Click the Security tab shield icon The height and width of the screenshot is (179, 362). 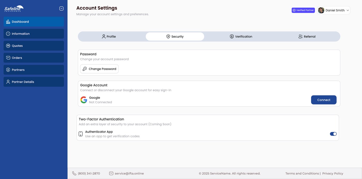[x=168, y=37]
